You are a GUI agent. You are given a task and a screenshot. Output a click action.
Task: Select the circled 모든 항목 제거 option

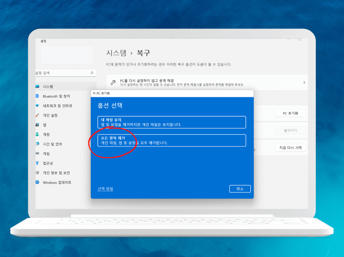coord(172,141)
